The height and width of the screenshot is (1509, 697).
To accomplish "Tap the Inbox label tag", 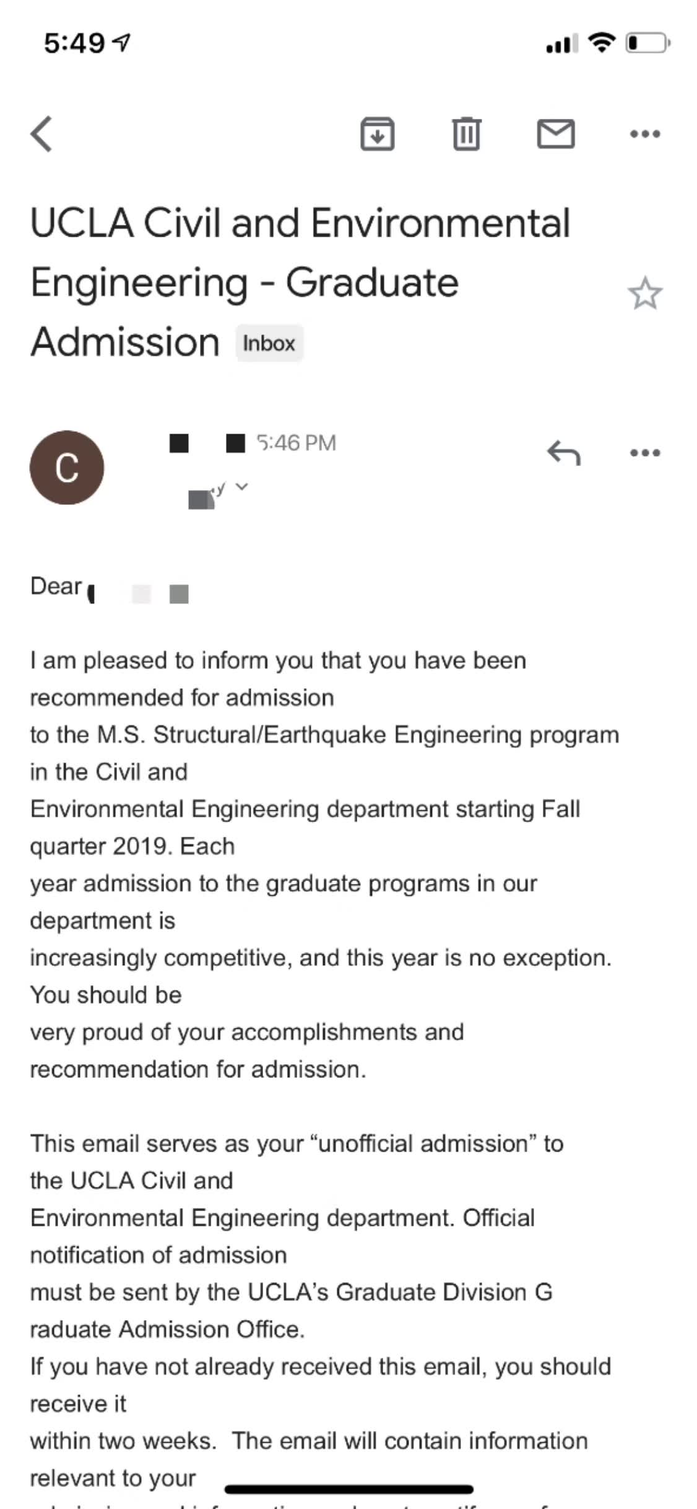I will click(269, 343).
